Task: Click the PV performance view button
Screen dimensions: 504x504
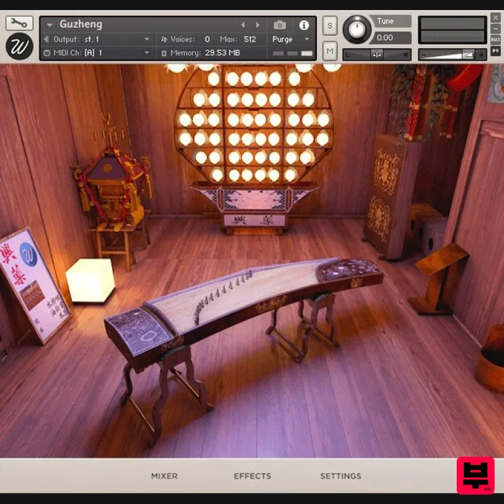Action: click(x=497, y=49)
